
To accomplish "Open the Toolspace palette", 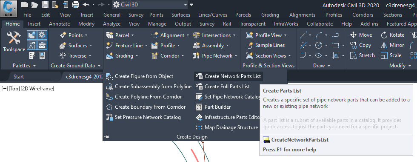I will point(14,41).
